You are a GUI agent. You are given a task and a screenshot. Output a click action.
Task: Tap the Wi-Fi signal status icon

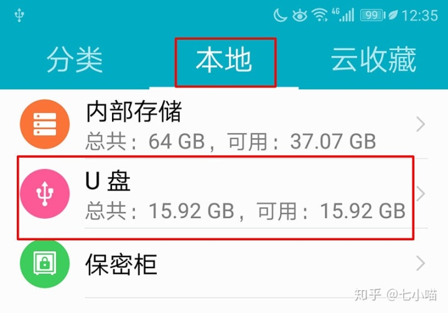(x=319, y=15)
